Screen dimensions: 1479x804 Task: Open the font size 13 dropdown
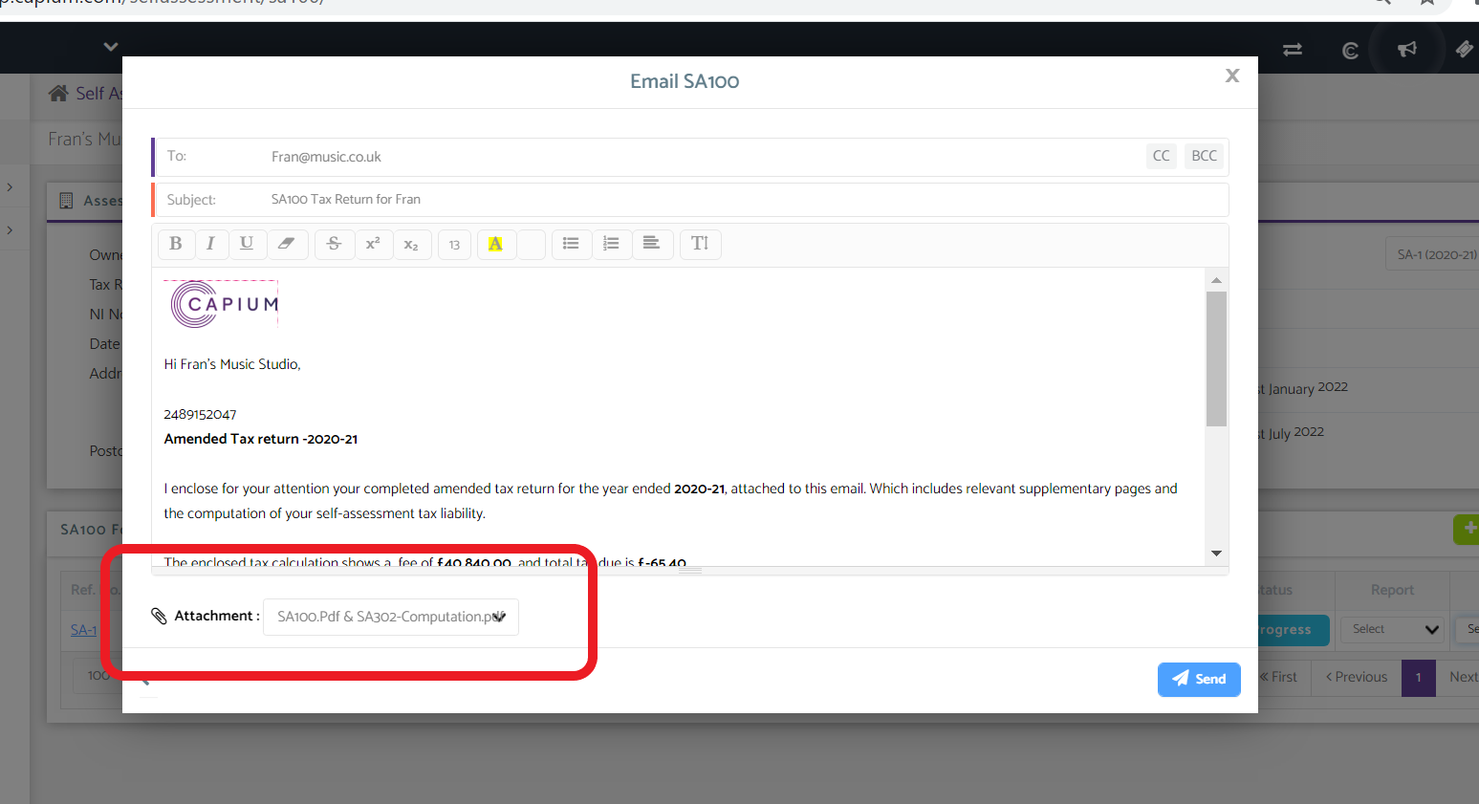[x=454, y=245]
